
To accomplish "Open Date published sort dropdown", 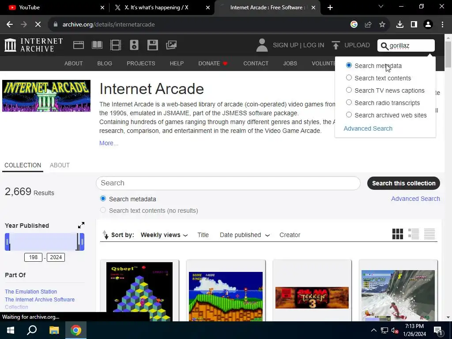I will coord(245,235).
